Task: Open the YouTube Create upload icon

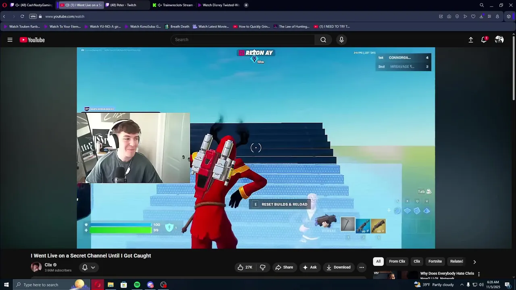Action: pyautogui.click(x=470, y=40)
